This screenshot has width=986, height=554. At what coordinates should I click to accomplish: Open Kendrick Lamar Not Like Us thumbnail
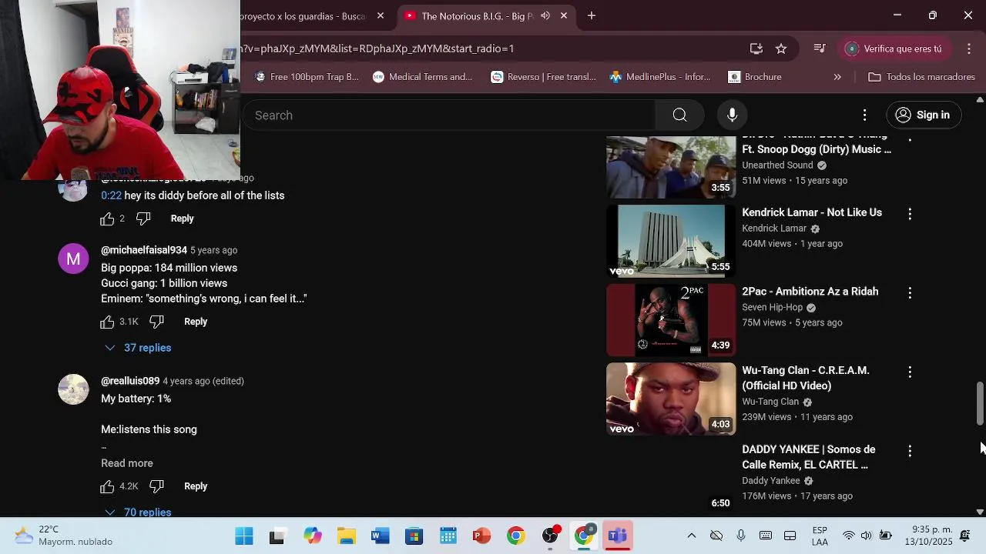[670, 240]
